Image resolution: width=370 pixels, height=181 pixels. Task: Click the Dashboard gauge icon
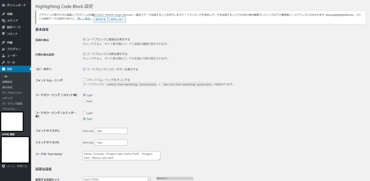click(x=4, y=5)
